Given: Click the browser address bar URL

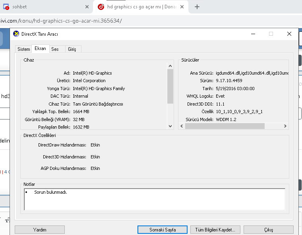Looking at the screenshot, I should click(x=61, y=21).
